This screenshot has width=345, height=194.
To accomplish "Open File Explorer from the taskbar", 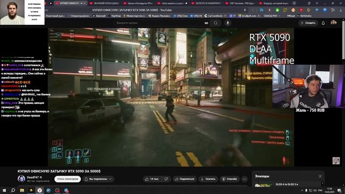I will coord(22,190).
